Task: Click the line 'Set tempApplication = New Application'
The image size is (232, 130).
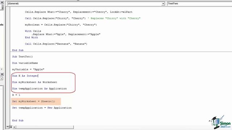Action: click(42, 108)
